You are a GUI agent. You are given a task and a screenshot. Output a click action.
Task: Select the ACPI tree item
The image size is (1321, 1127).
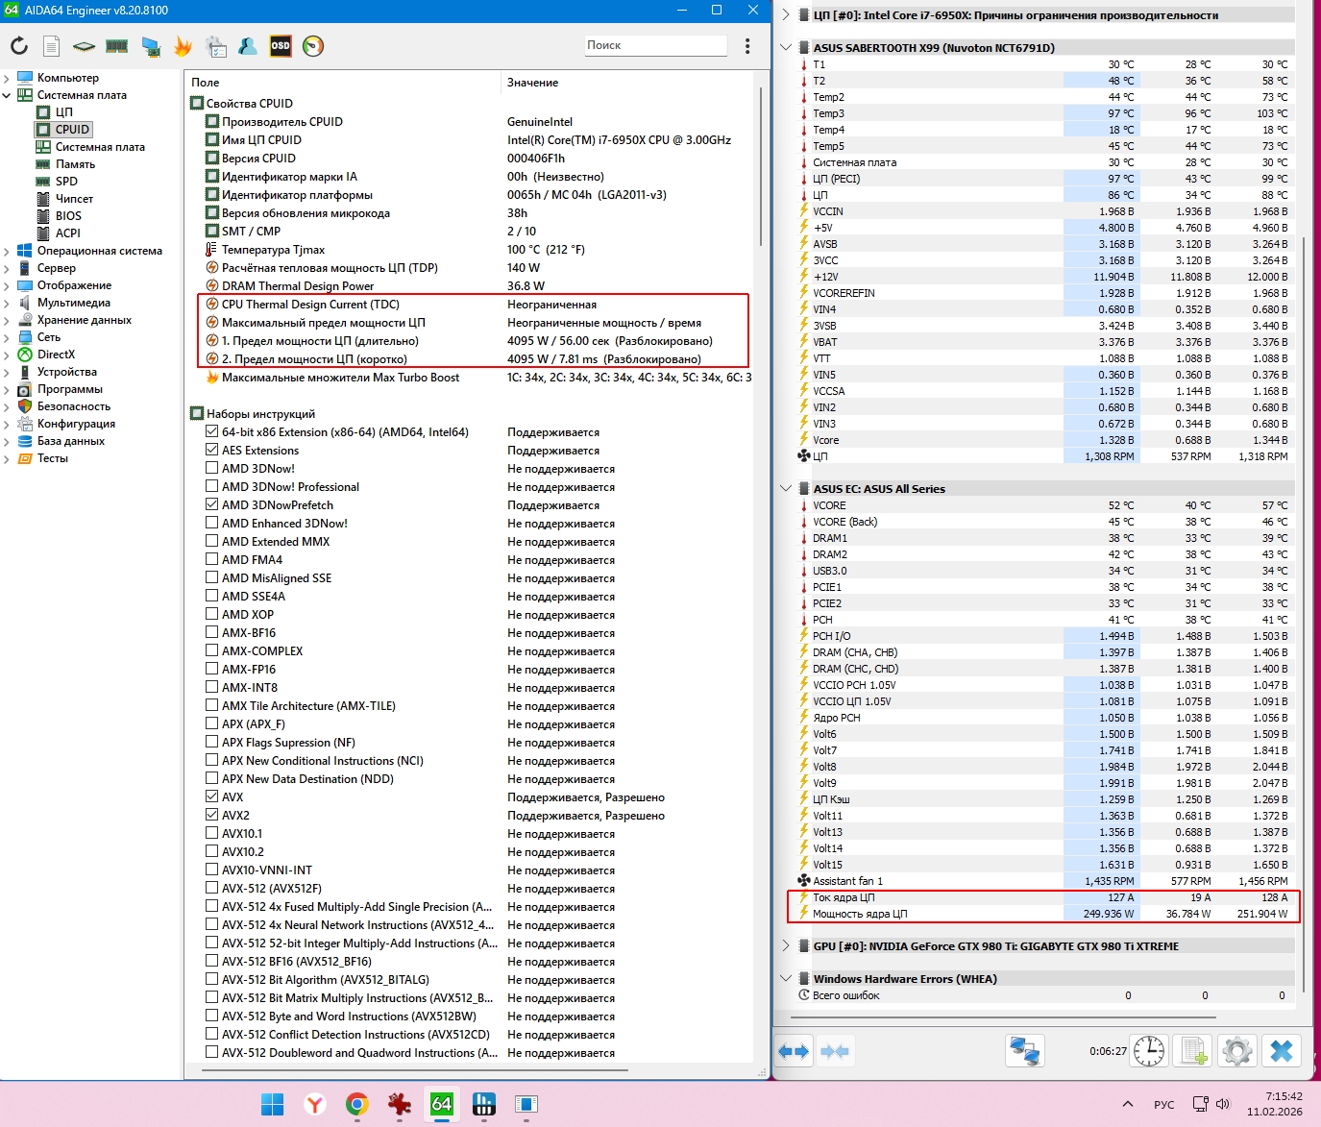click(68, 233)
